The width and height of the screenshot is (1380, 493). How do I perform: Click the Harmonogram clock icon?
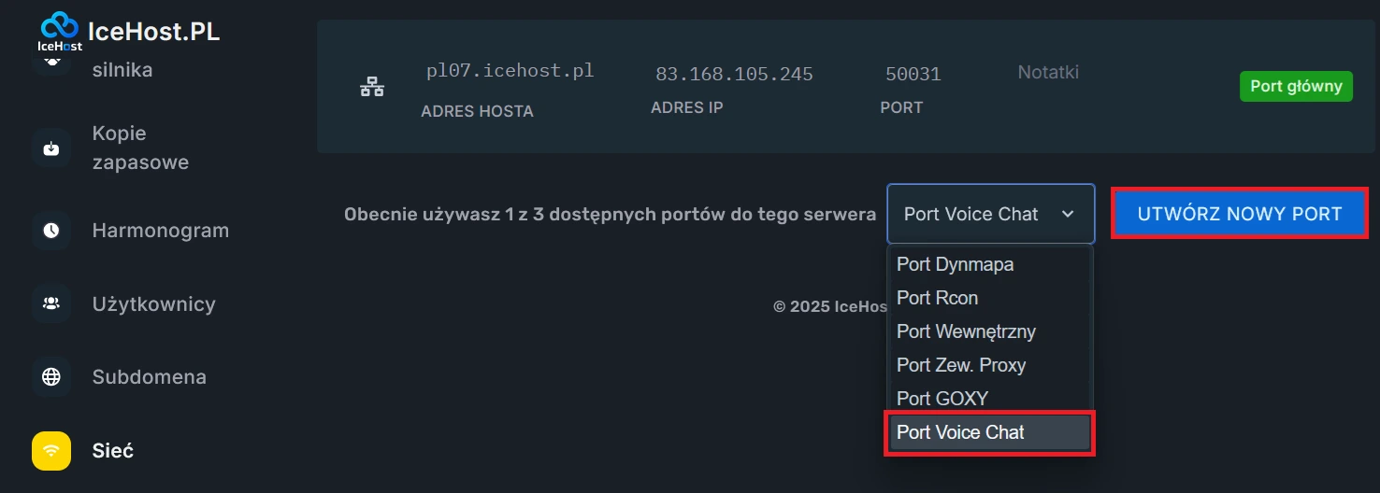pyautogui.click(x=51, y=231)
